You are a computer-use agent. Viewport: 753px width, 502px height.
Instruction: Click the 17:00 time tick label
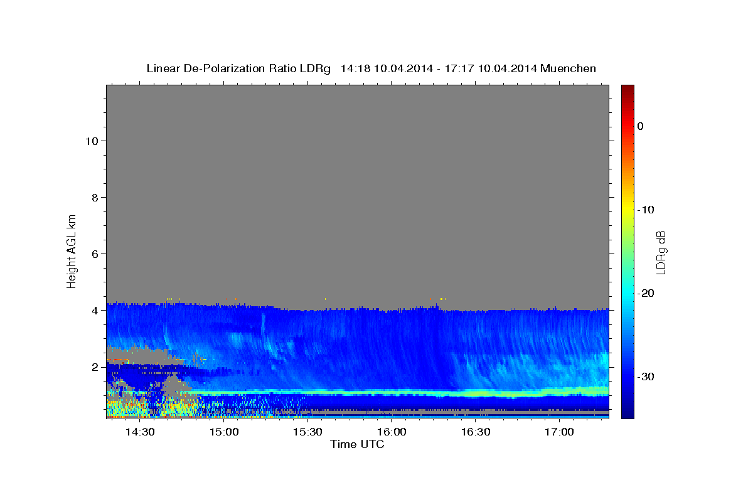point(559,432)
